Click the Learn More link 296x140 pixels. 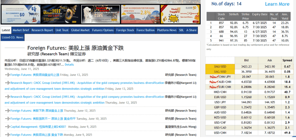click(277, 4)
